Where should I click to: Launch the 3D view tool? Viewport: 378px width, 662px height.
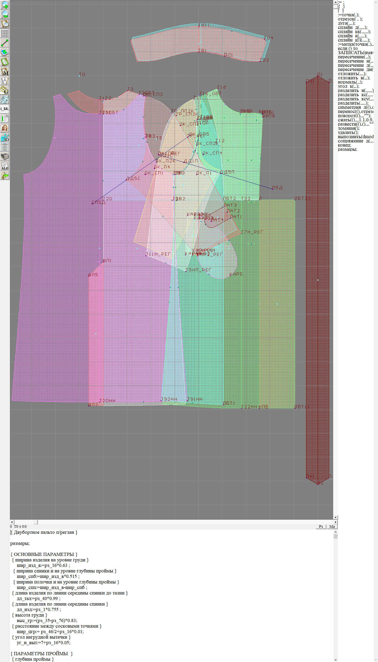[5, 137]
